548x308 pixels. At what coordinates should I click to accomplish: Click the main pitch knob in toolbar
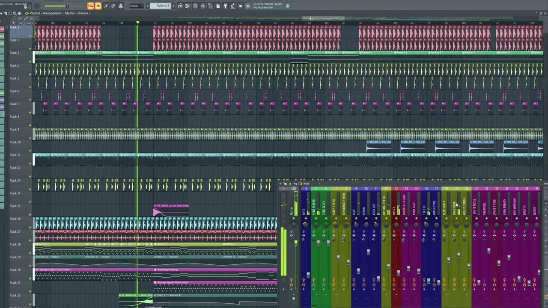[x=36, y=6]
